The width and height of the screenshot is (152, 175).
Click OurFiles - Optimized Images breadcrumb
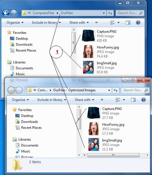pos(74,90)
